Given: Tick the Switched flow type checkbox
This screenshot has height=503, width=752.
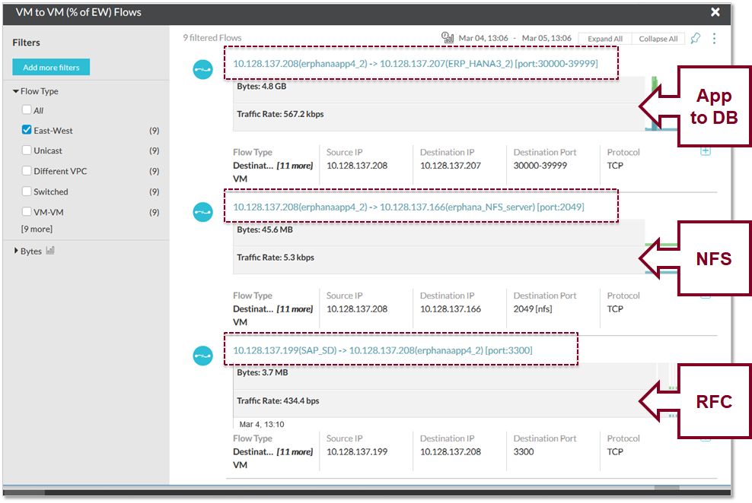Looking at the screenshot, I should tap(27, 191).
